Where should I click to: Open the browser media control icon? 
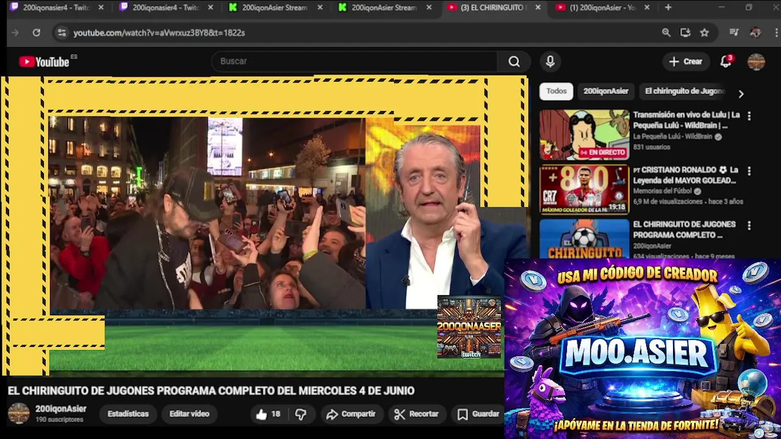[734, 33]
